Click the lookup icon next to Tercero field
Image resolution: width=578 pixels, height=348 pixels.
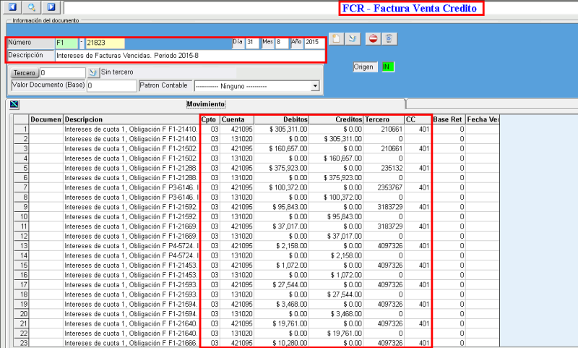[92, 72]
